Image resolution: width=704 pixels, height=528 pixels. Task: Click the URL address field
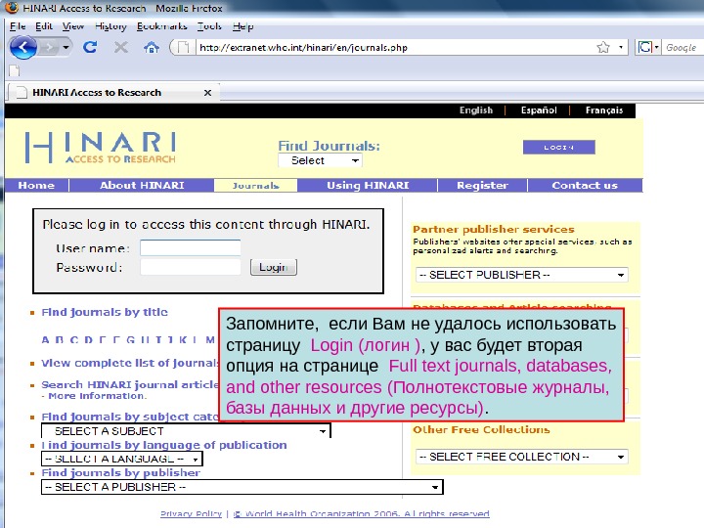tap(393, 47)
